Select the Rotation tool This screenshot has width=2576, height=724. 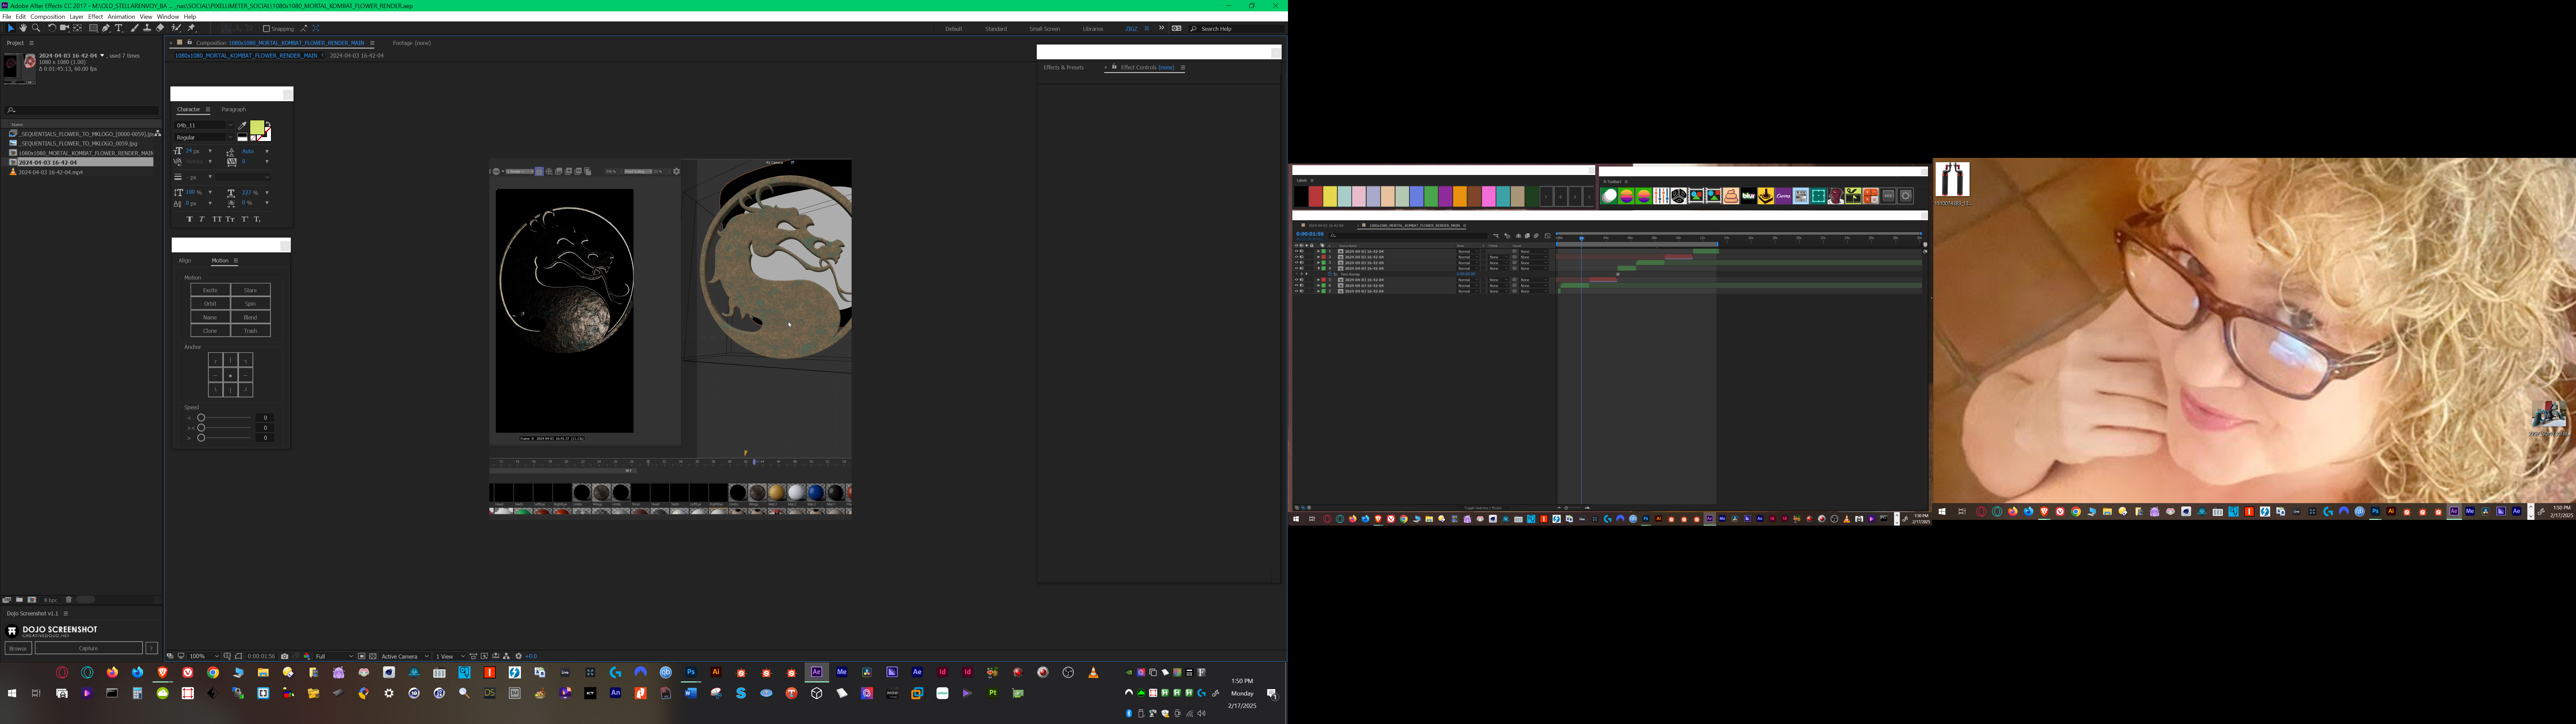tap(52, 28)
